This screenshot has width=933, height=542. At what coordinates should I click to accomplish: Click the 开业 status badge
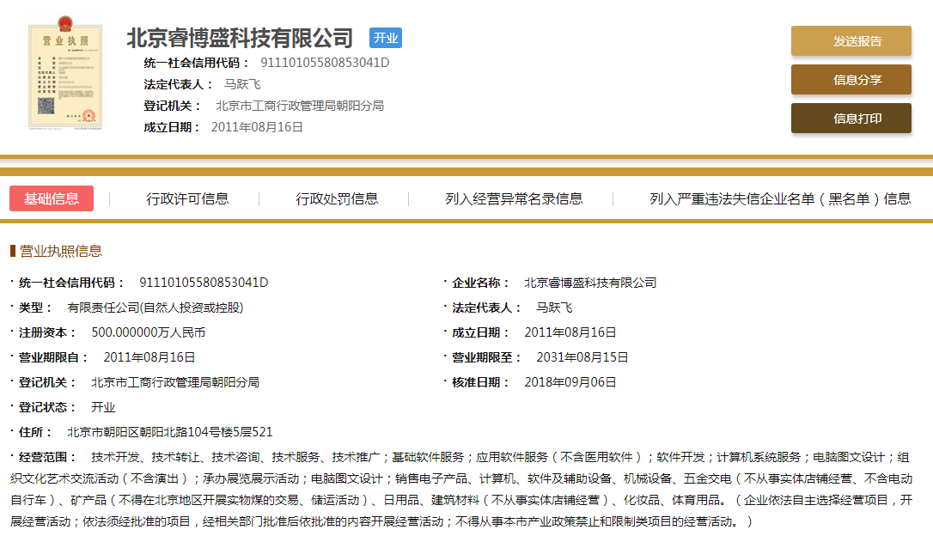(386, 38)
